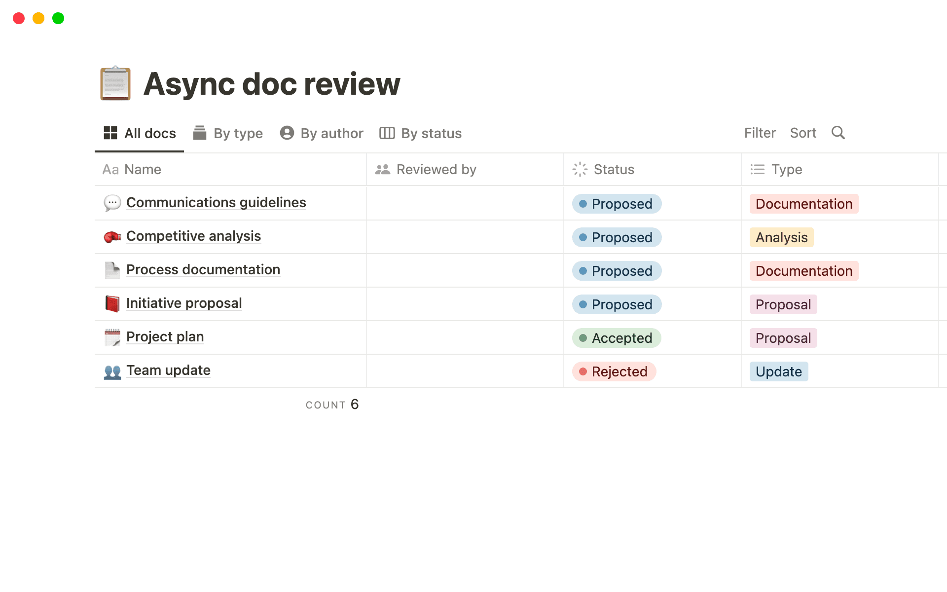Click the Status spinner column icon
This screenshot has height=592, width=947.
(580, 169)
